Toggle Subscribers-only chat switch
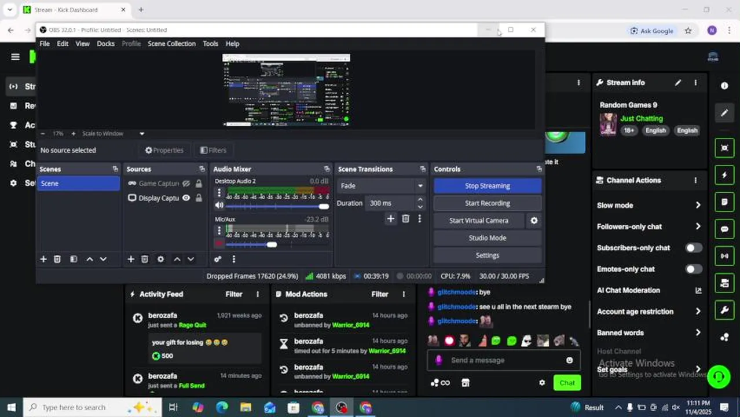The height and width of the screenshot is (417, 740). tap(694, 248)
